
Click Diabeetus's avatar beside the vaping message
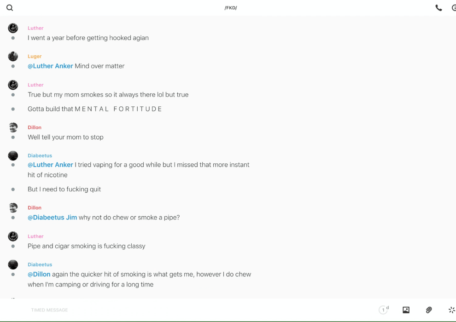point(13,155)
